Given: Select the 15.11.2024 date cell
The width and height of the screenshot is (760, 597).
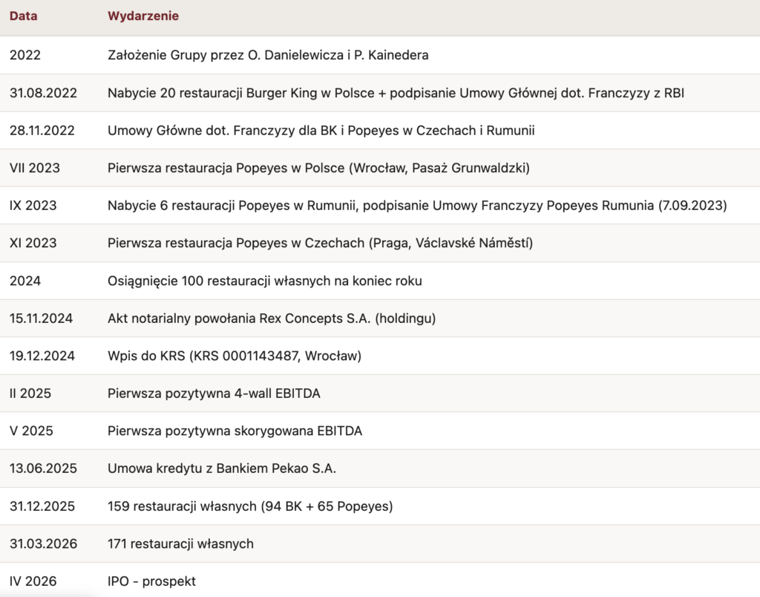Looking at the screenshot, I should (x=42, y=319).
